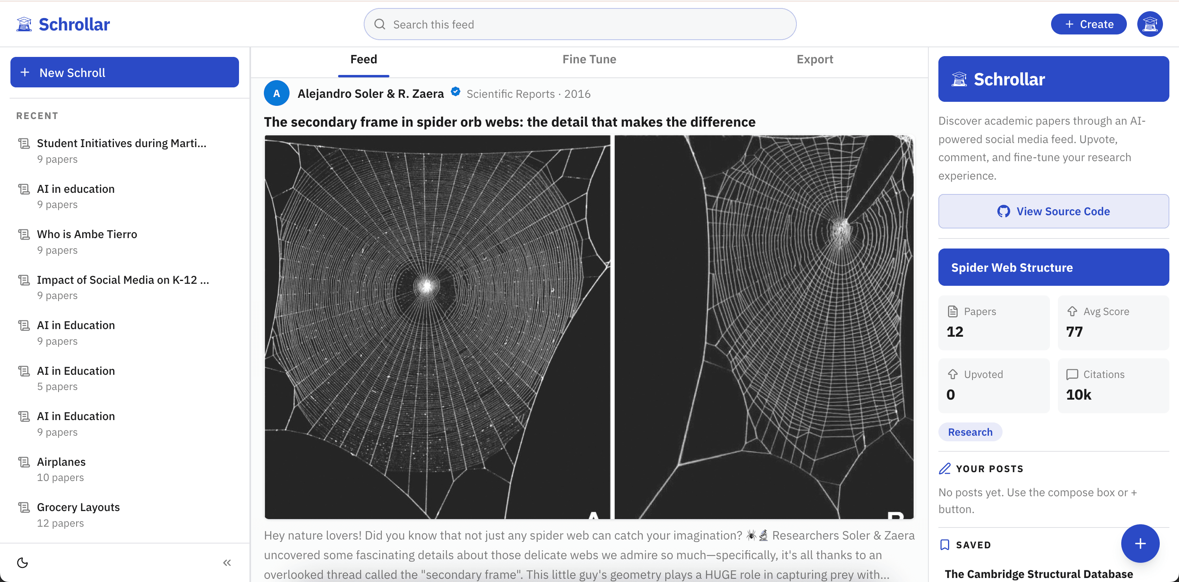Viewport: 1179px width, 582px height.
Task: Open the user profile avatar
Action: click(1150, 24)
